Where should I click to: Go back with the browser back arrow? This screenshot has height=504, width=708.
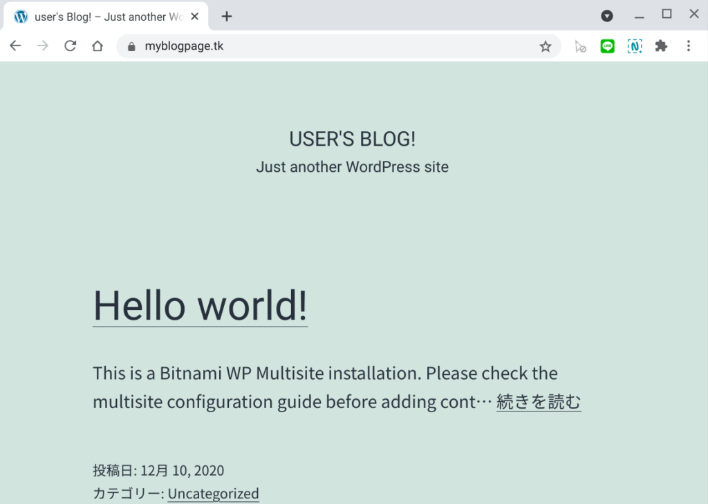(x=15, y=46)
